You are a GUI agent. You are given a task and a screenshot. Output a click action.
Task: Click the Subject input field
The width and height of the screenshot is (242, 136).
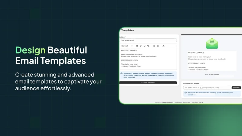tap(148, 40)
